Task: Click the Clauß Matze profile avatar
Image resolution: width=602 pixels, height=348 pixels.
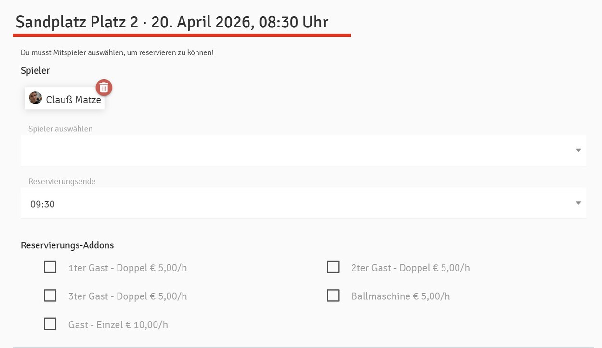Action: click(x=36, y=98)
